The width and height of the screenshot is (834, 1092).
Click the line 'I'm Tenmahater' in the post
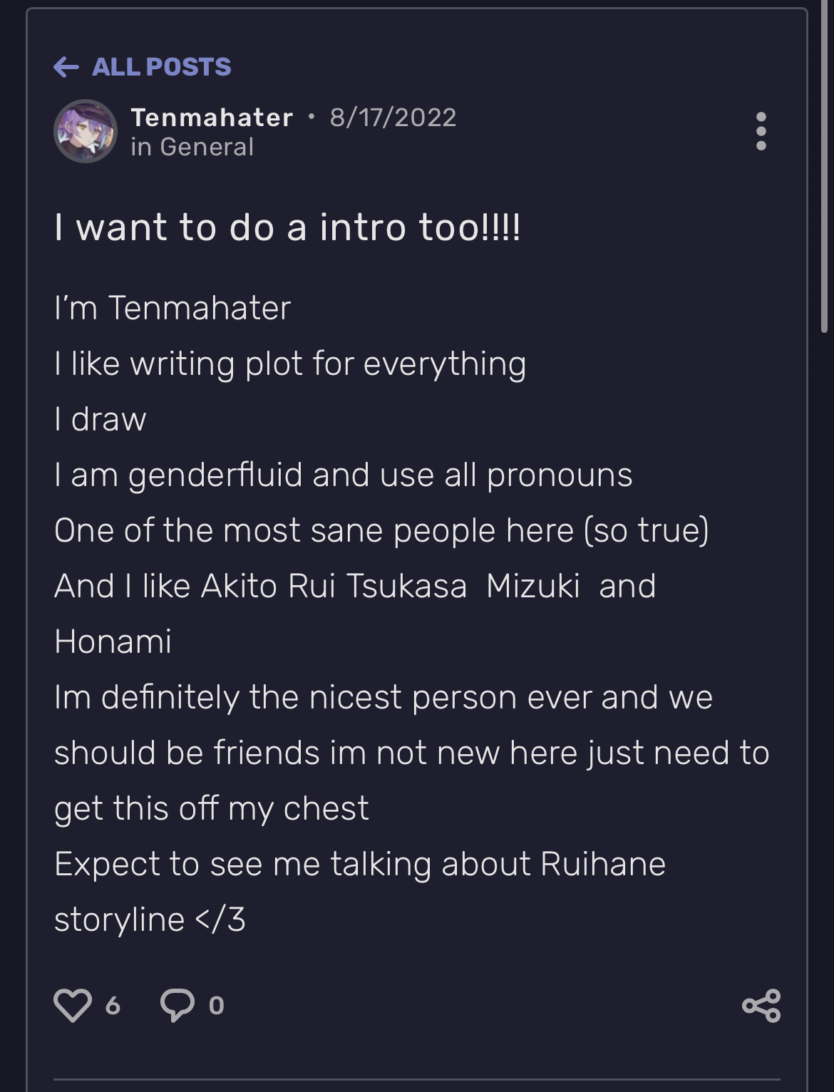[x=173, y=308]
